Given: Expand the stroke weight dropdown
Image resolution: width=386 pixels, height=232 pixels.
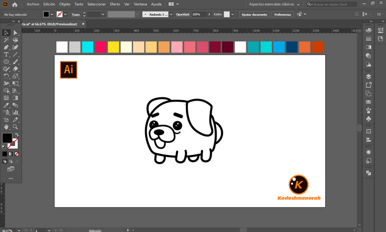Looking at the screenshot, I should pos(103,14).
